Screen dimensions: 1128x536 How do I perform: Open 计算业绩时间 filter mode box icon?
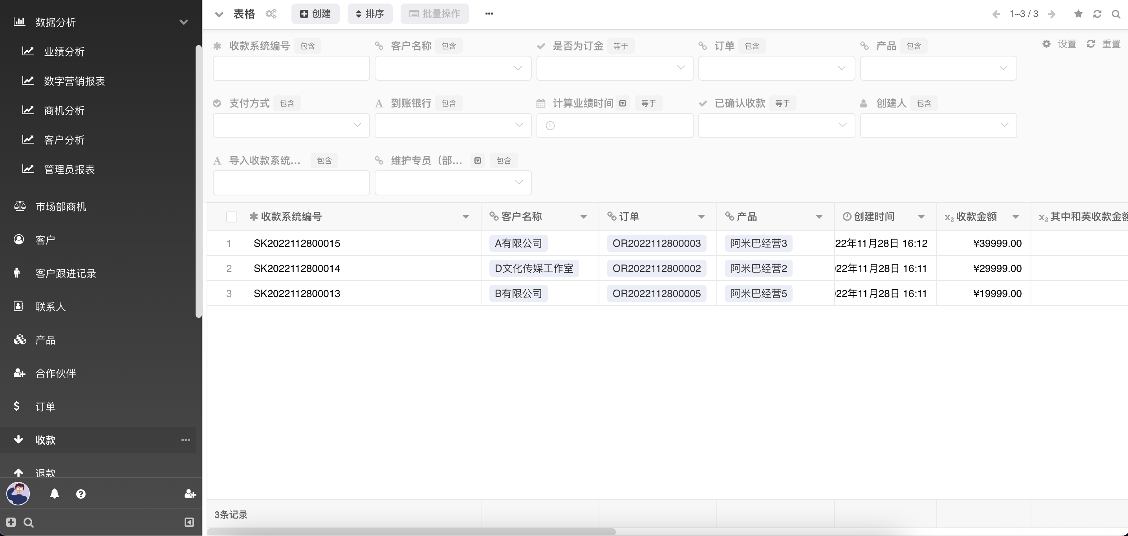tap(623, 103)
